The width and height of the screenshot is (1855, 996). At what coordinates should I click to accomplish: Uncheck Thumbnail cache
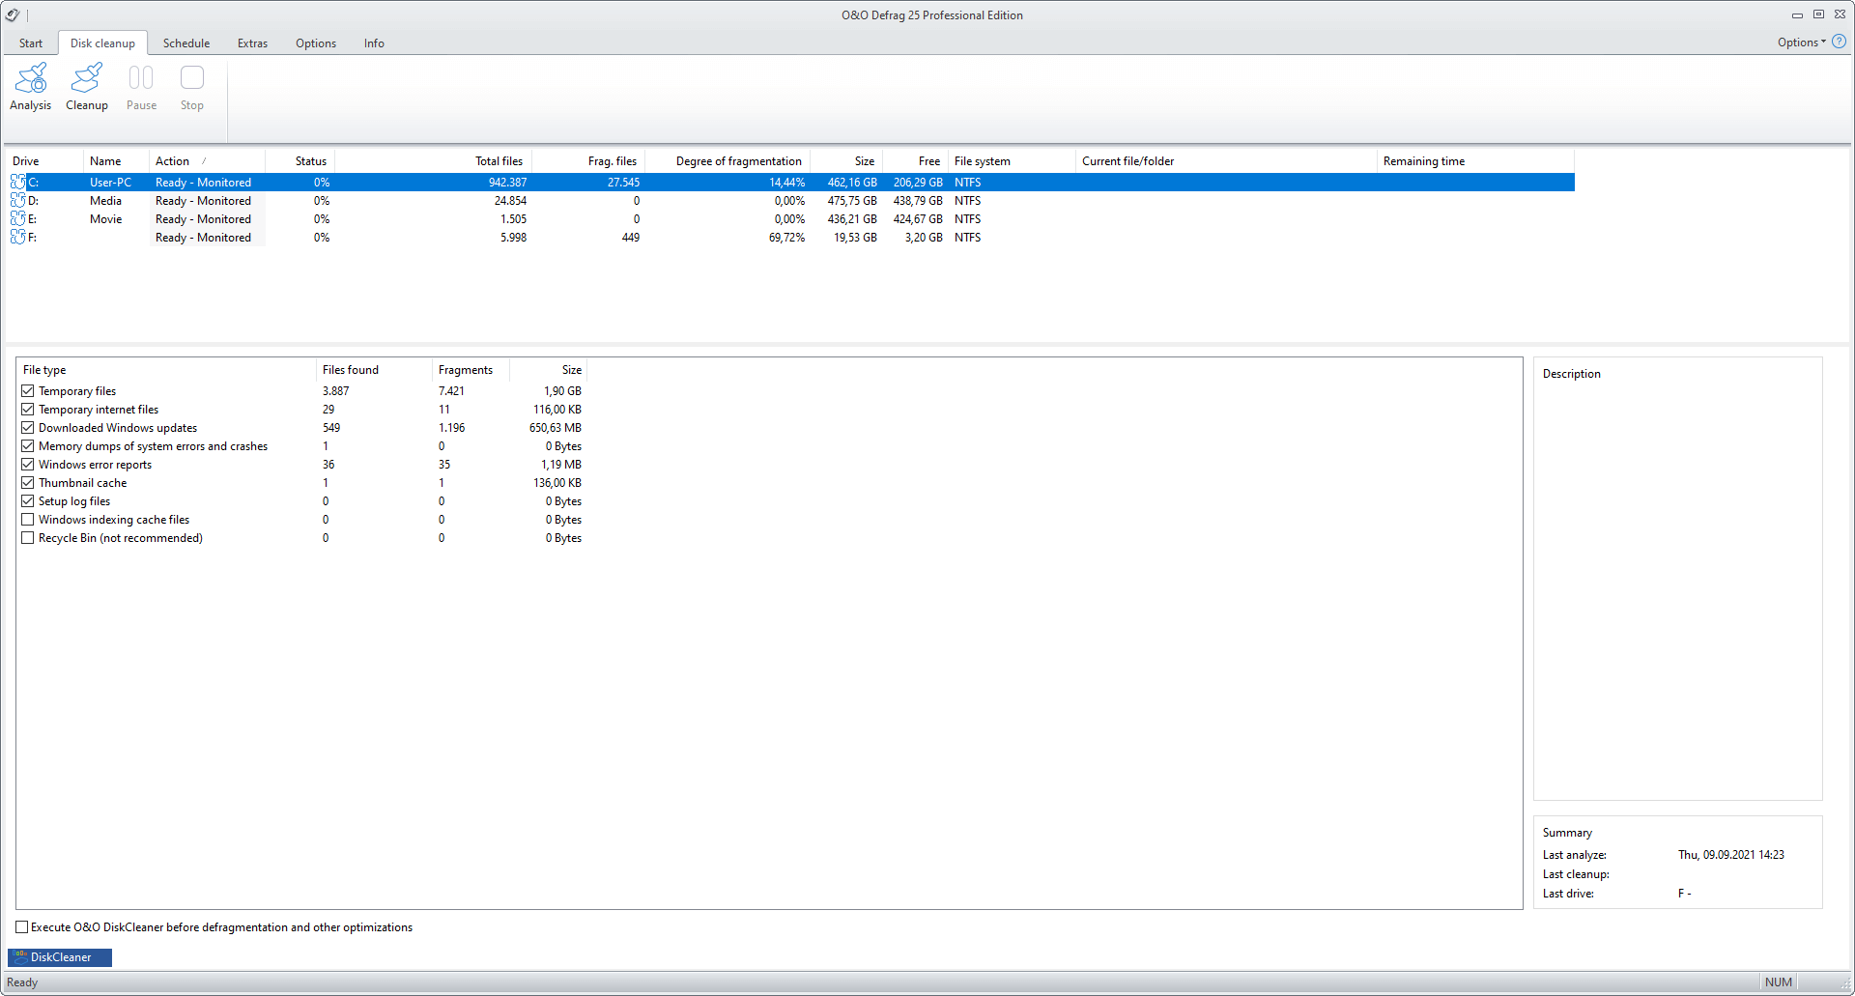[x=28, y=482]
